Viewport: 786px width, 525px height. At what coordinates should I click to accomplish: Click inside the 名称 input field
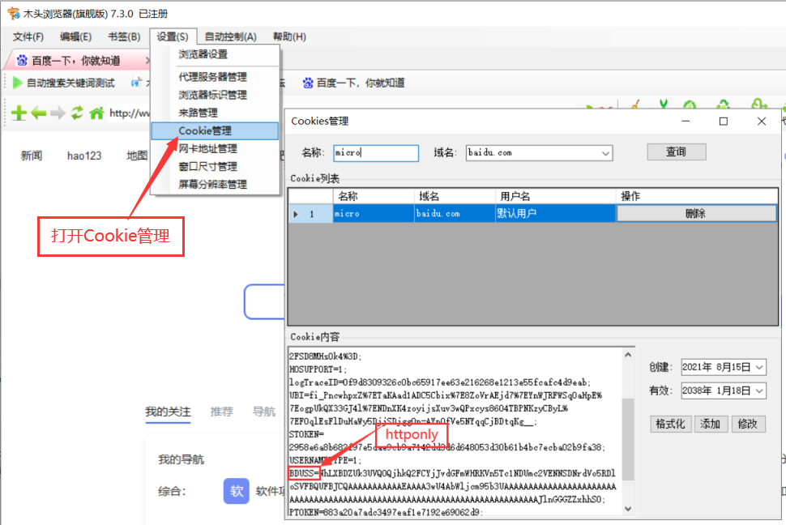coord(375,153)
